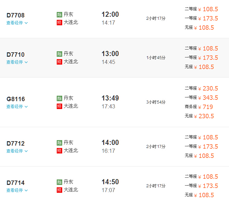Click red 终 icon for train D7714

[59, 190]
